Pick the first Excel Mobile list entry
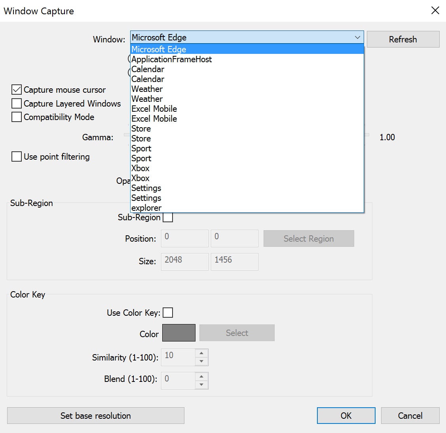The image size is (446, 433). pos(247,109)
